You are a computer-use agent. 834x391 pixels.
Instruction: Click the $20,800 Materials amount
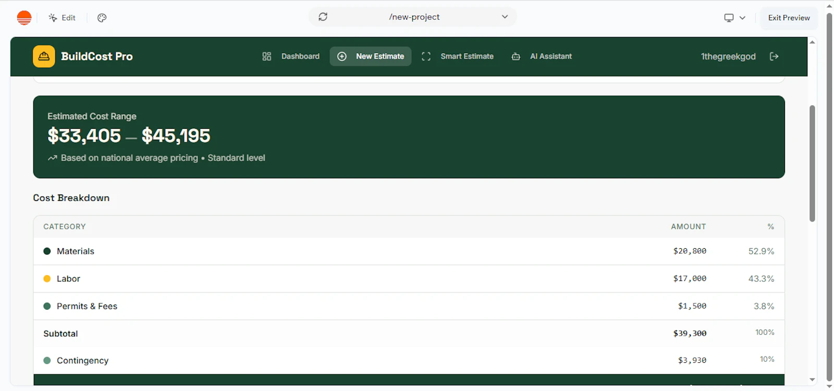point(690,251)
